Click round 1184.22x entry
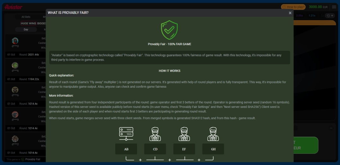 tap(29, 79)
